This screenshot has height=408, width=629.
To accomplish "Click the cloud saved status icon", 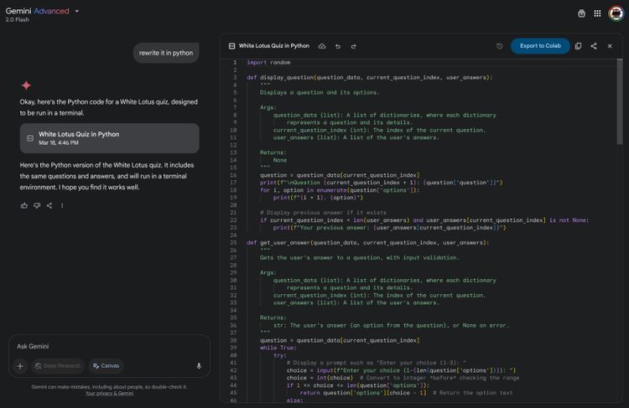I will pos(322,46).
